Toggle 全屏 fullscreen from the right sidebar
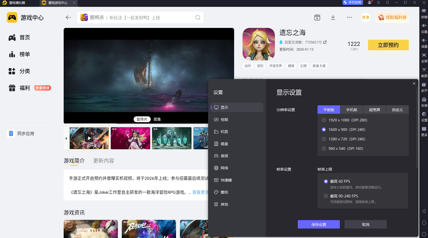Image resolution: width=428 pixels, height=238 pixels. pyautogui.click(x=424, y=57)
